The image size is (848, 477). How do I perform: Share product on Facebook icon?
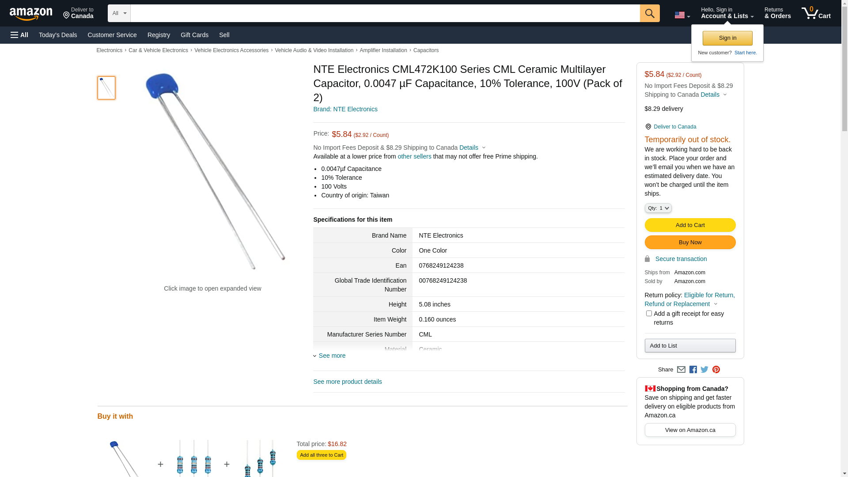[693, 370]
